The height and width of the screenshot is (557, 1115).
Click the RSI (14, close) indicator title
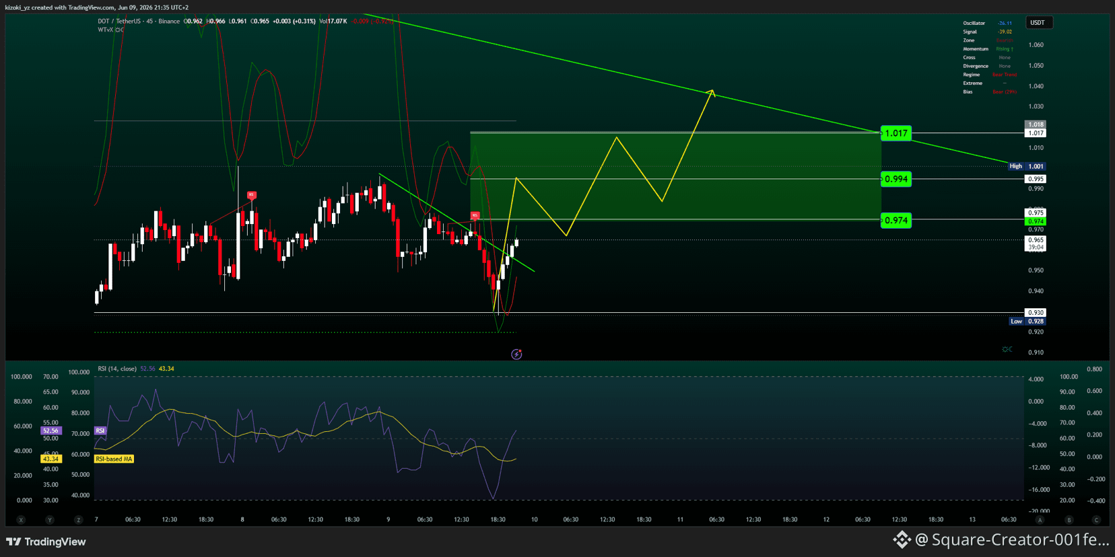(117, 369)
